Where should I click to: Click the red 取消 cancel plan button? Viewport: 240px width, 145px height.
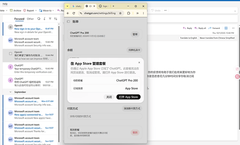pos(135,132)
